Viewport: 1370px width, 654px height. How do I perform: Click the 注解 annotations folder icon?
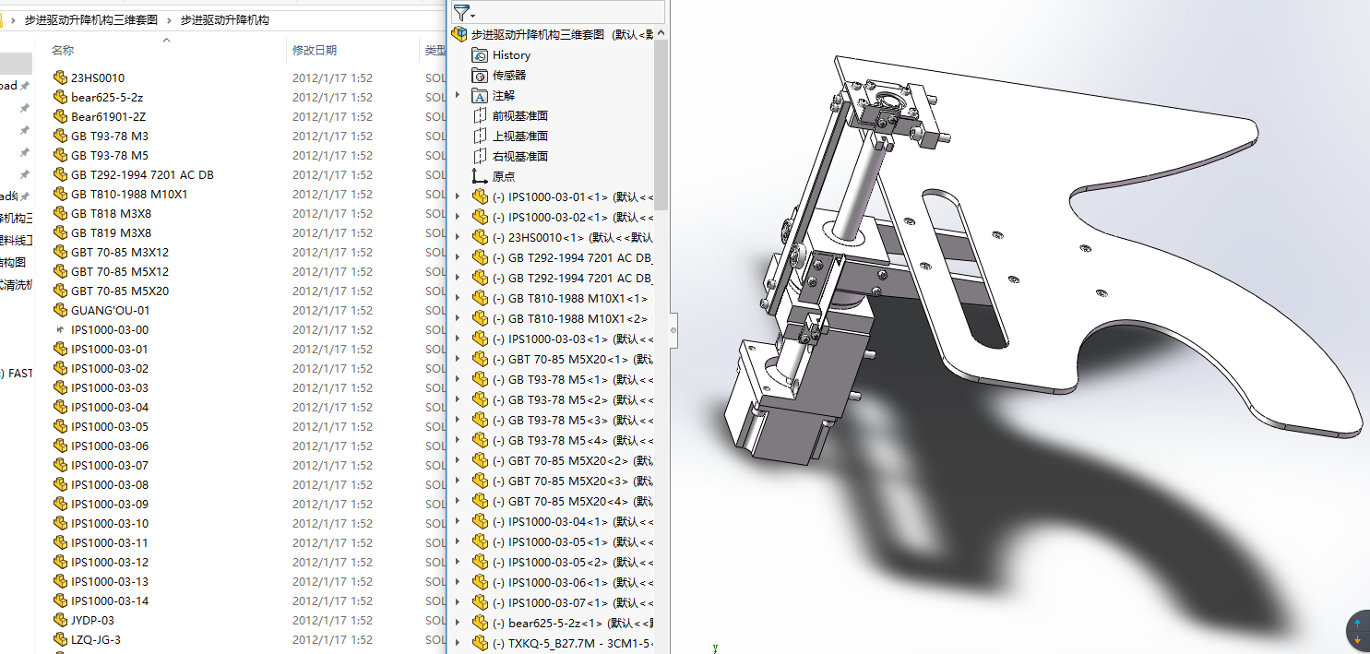[x=480, y=95]
